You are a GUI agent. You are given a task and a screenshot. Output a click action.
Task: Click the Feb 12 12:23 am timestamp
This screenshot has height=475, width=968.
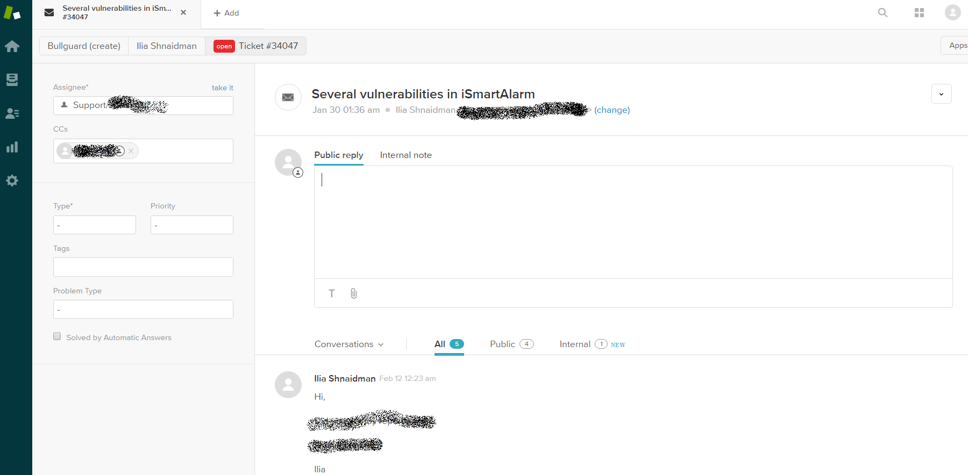click(x=408, y=378)
